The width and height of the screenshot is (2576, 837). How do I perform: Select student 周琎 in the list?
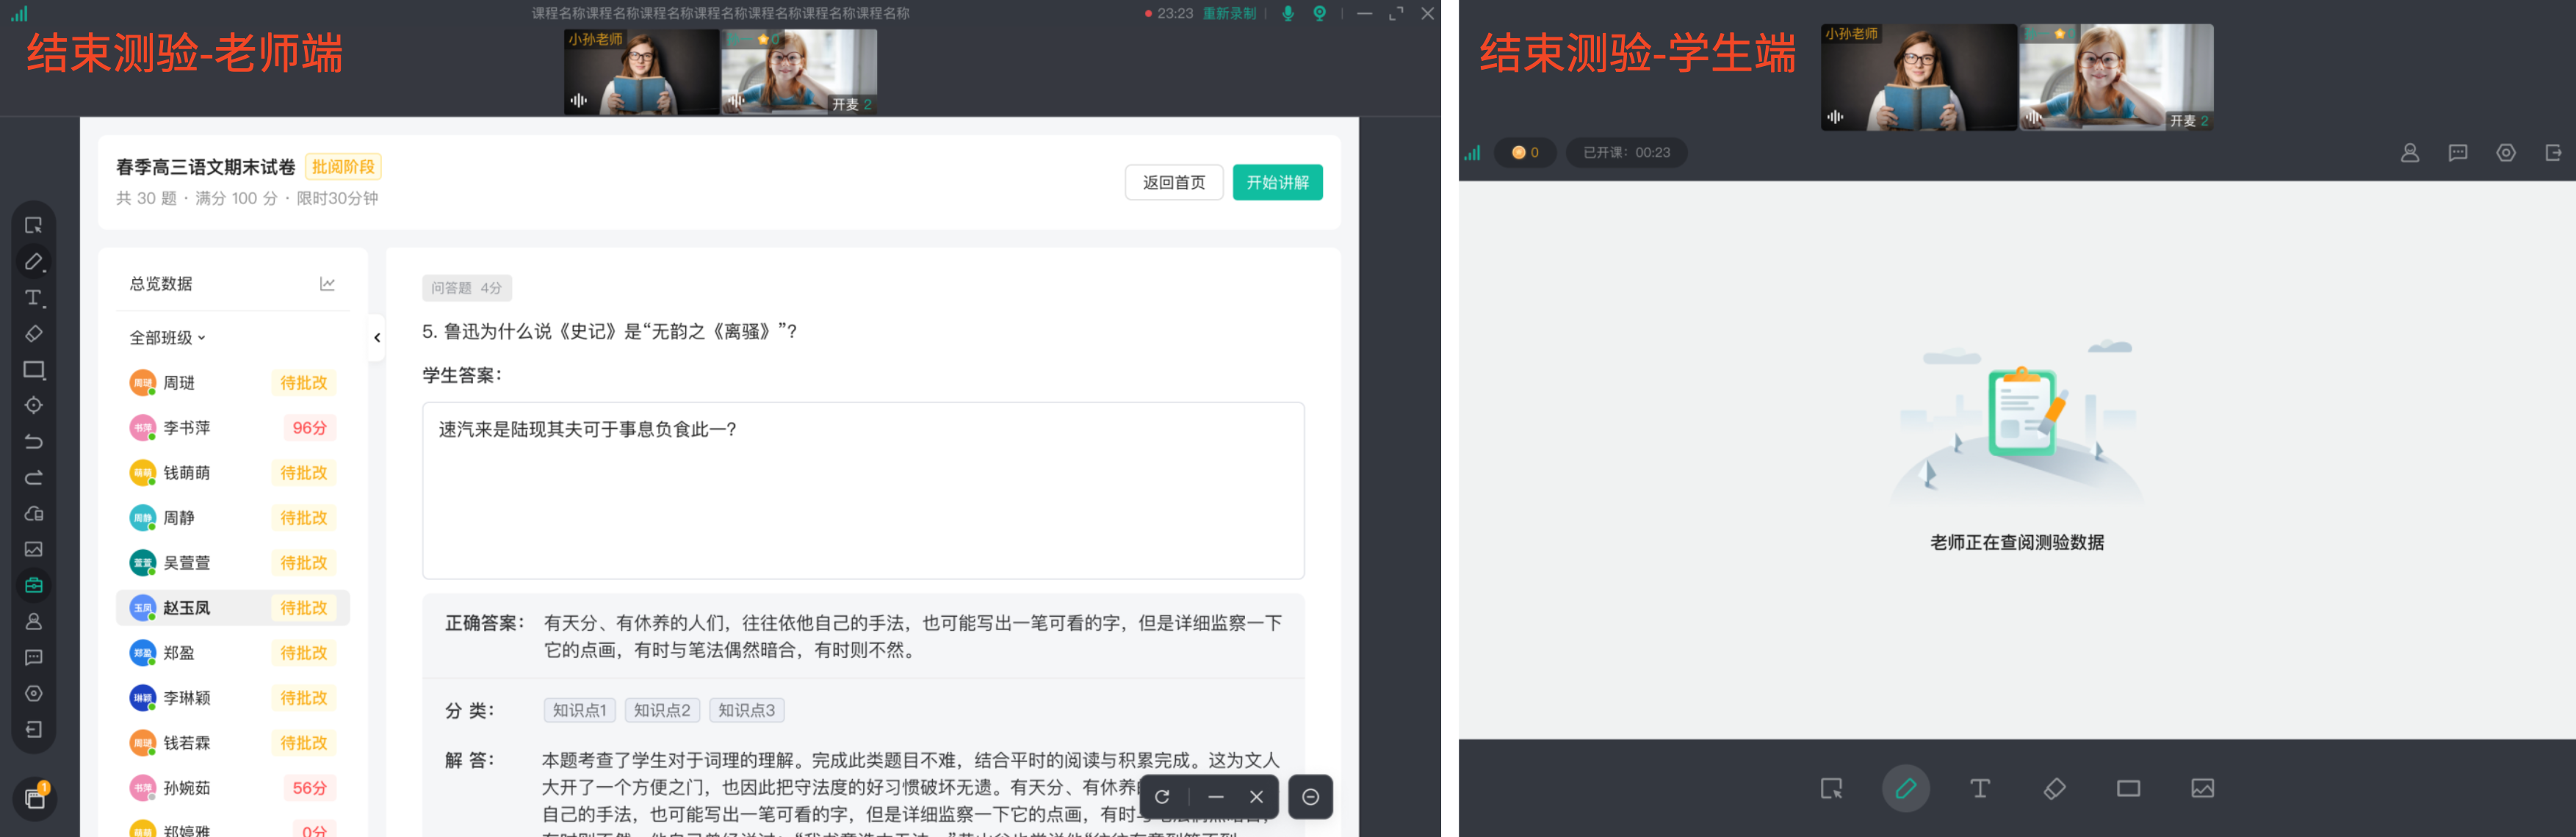click(x=233, y=383)
